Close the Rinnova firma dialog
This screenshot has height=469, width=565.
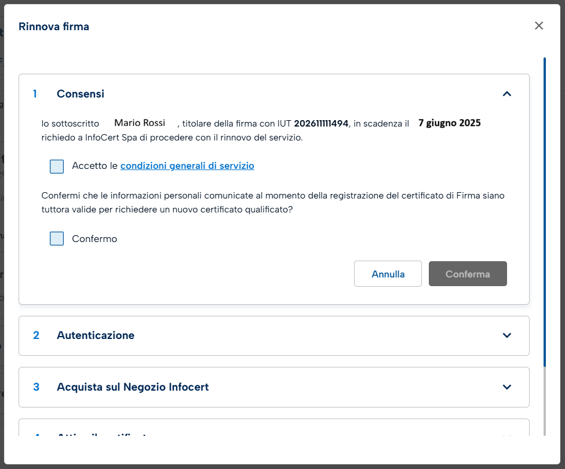[x=539, y=26]
